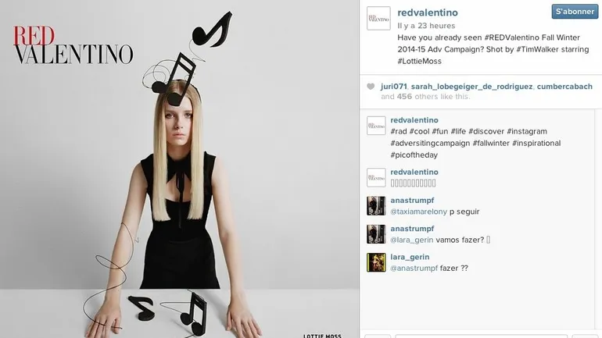The width and height of the screenshot is (602, 338).
Task: Click the Red Valentino campaign photo
Action: tap(180, 169)
